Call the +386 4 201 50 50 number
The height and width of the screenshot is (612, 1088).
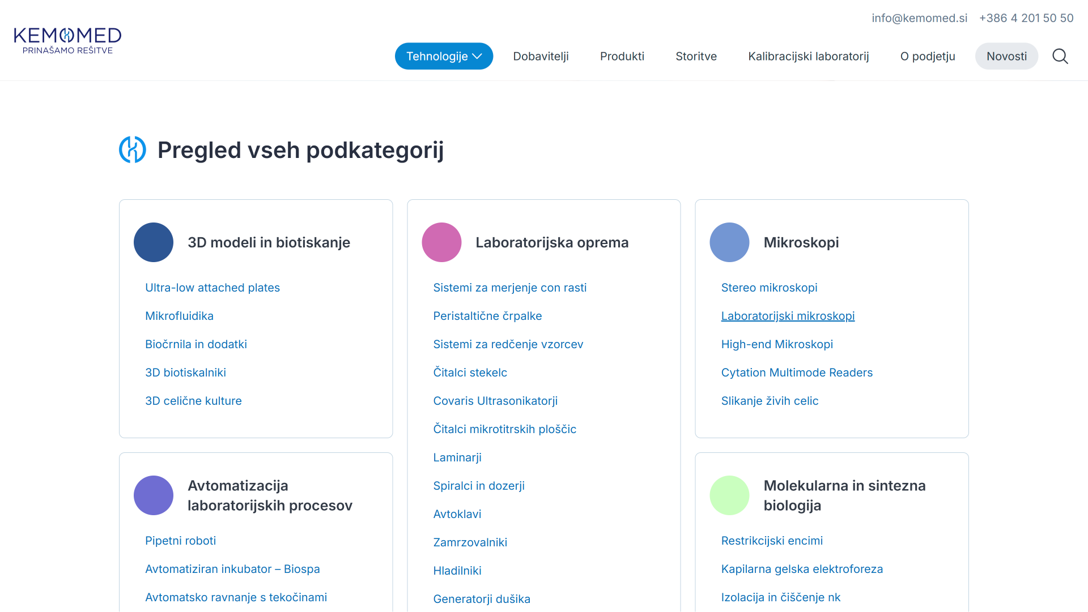click(1026, 18)
